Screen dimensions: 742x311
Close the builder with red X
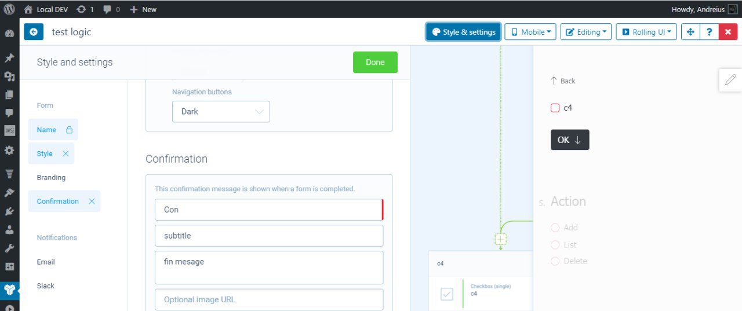tap(728, 32)
